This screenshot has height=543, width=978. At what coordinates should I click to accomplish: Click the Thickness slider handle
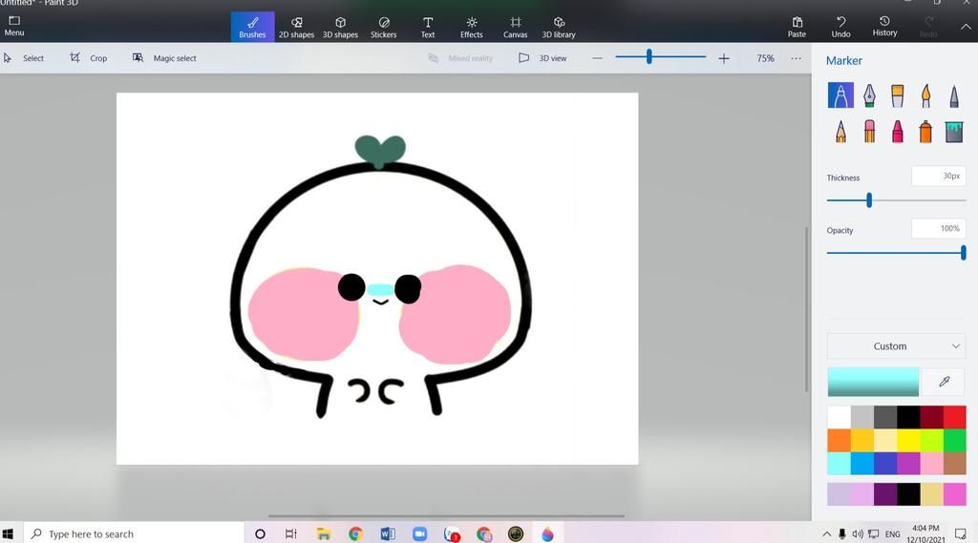[x=869, y=200]
